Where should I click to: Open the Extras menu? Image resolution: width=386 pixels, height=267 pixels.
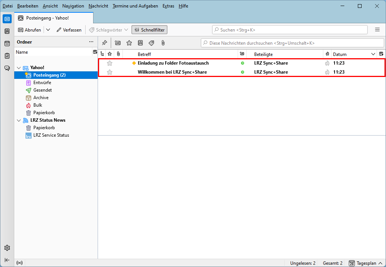tap(168, 6)
